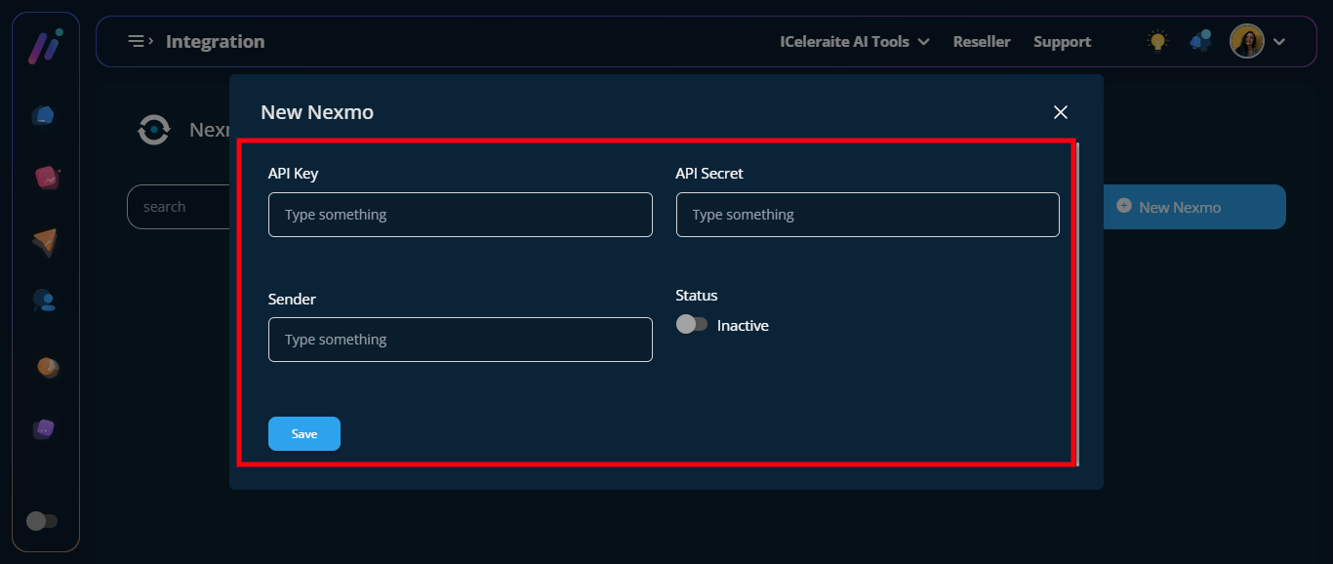Toggle the switch at the sidebar bottom
The width and height of the screenshot is (1333, 564).
click(x=42, y=521)
